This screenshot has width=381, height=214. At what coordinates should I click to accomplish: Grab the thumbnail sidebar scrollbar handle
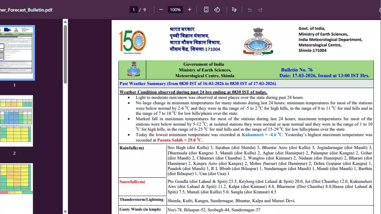[65, 53]
